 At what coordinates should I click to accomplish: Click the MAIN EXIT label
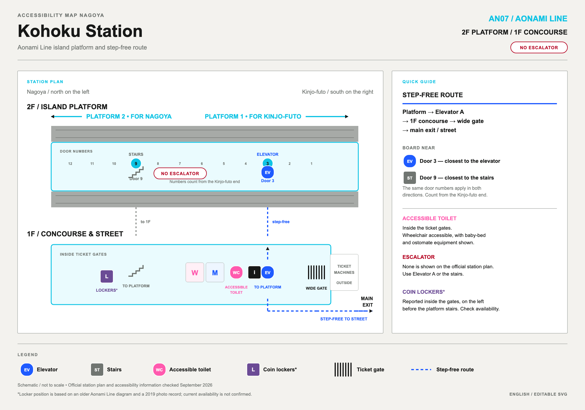click(x=367, y=302)
